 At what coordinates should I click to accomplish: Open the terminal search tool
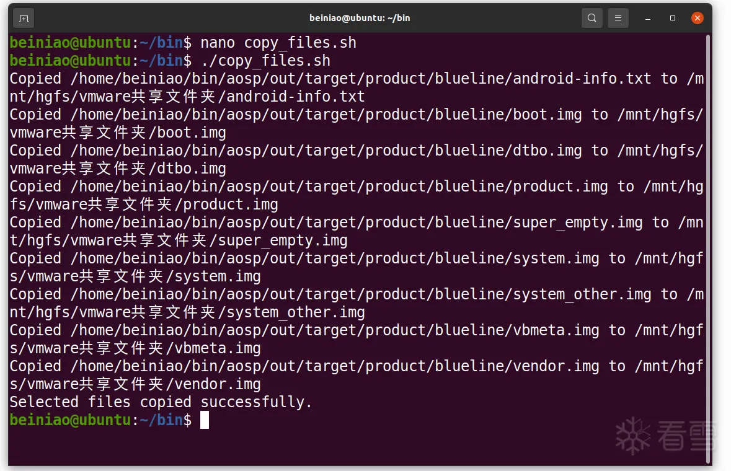[x=592, y=18]
